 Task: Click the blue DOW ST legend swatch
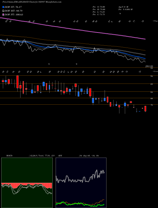click(x=3, y=7)
